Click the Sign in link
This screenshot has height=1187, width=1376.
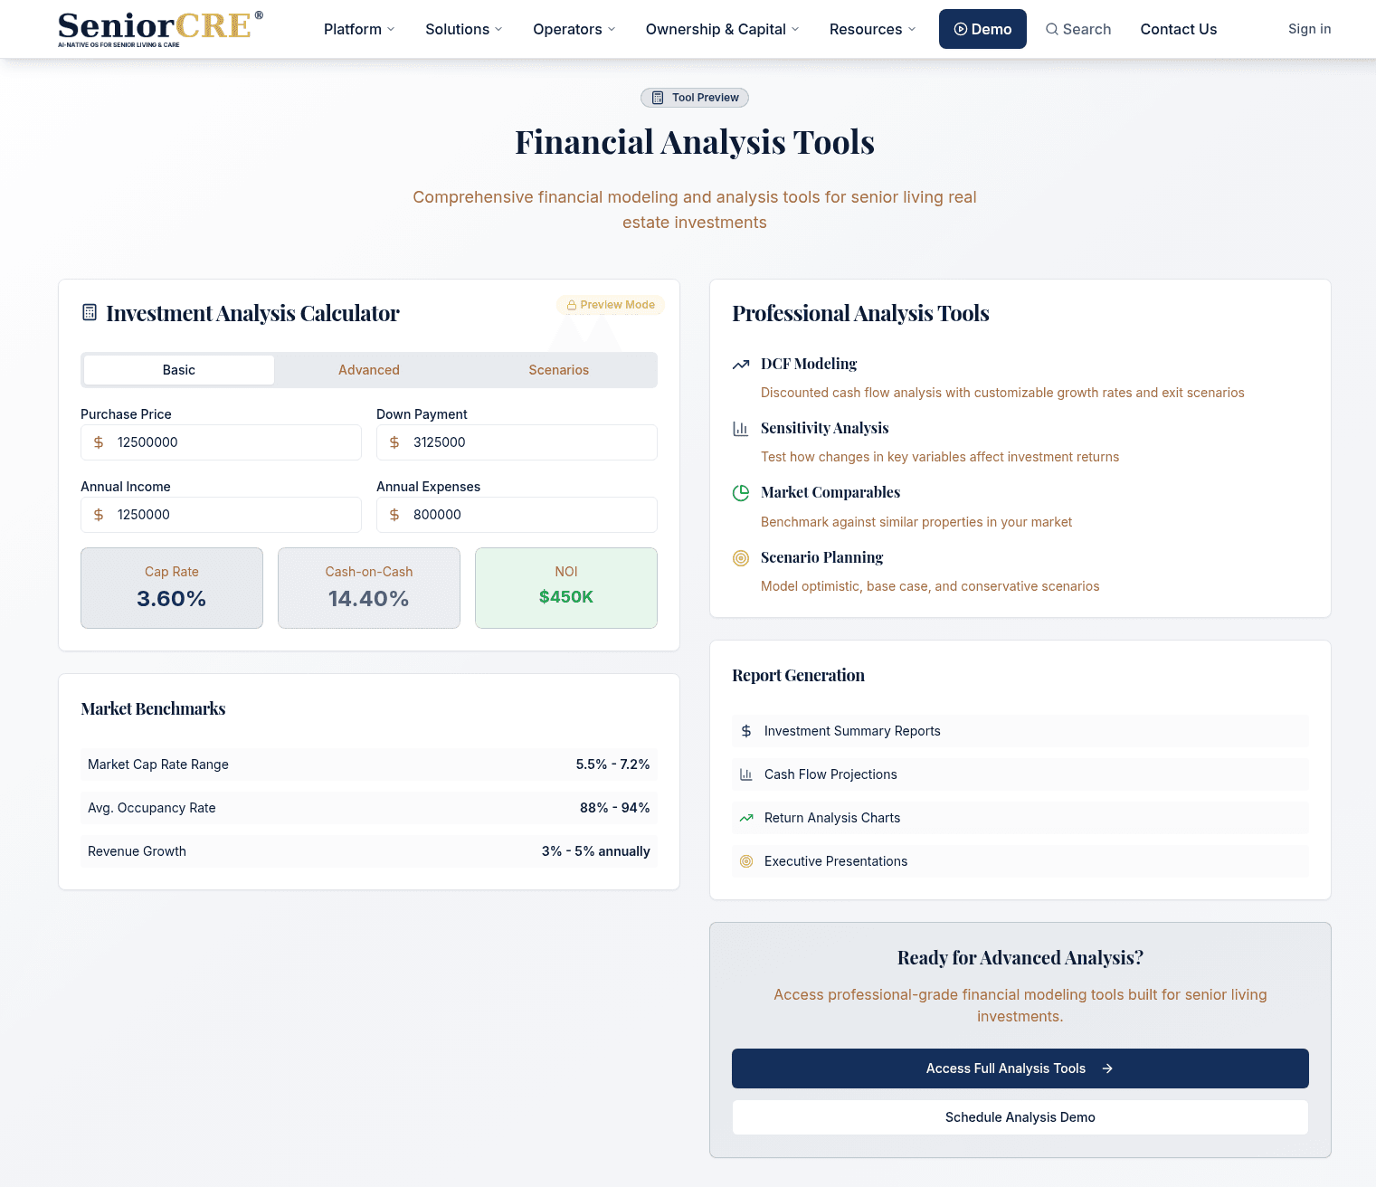[x=1309, y=29]
